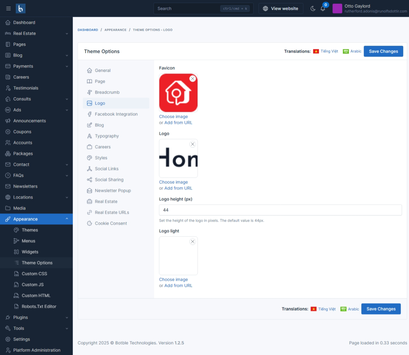
Task: Remove the Favicon image
Action: tap(193, 78)
